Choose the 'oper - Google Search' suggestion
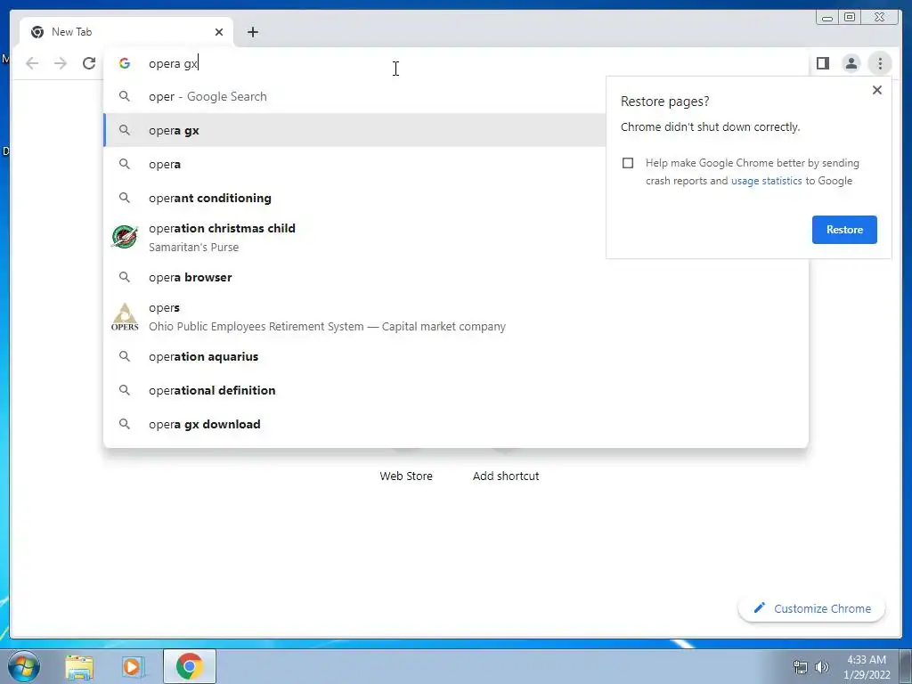This screenshot has height=684, width=912. [x=354, y=96]
